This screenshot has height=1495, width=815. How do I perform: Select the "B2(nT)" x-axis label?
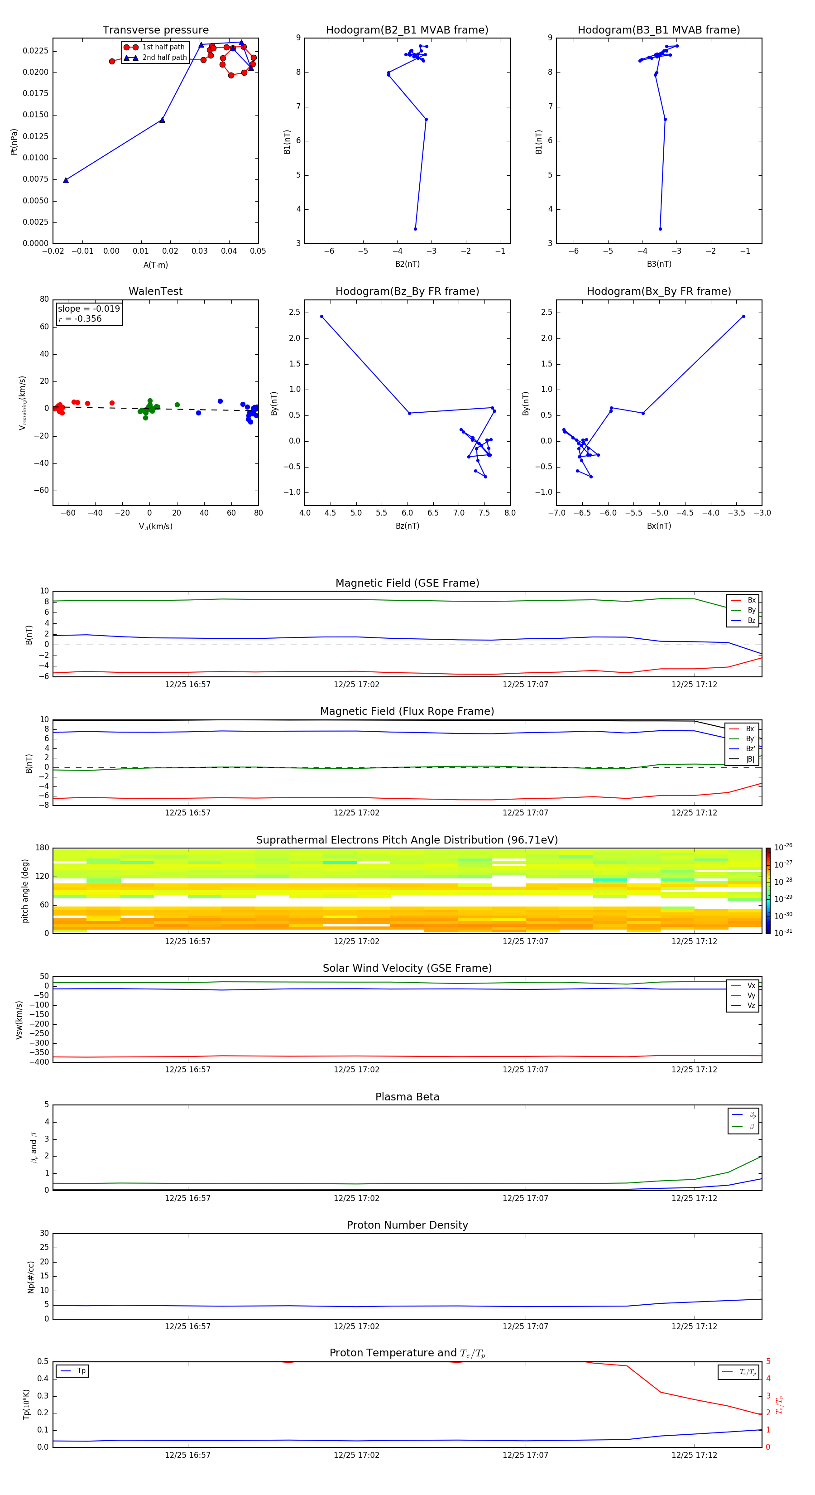click(407, 264)
